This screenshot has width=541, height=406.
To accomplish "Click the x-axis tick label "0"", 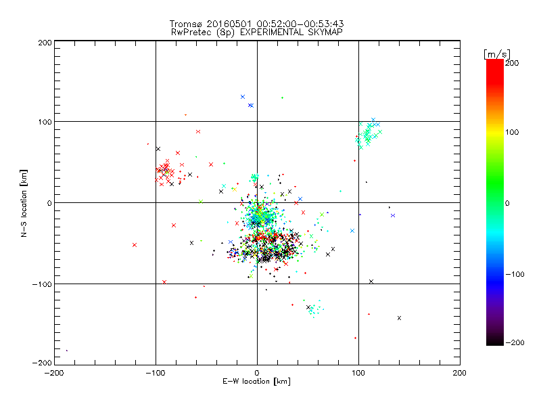I will (x=257, y=374).
